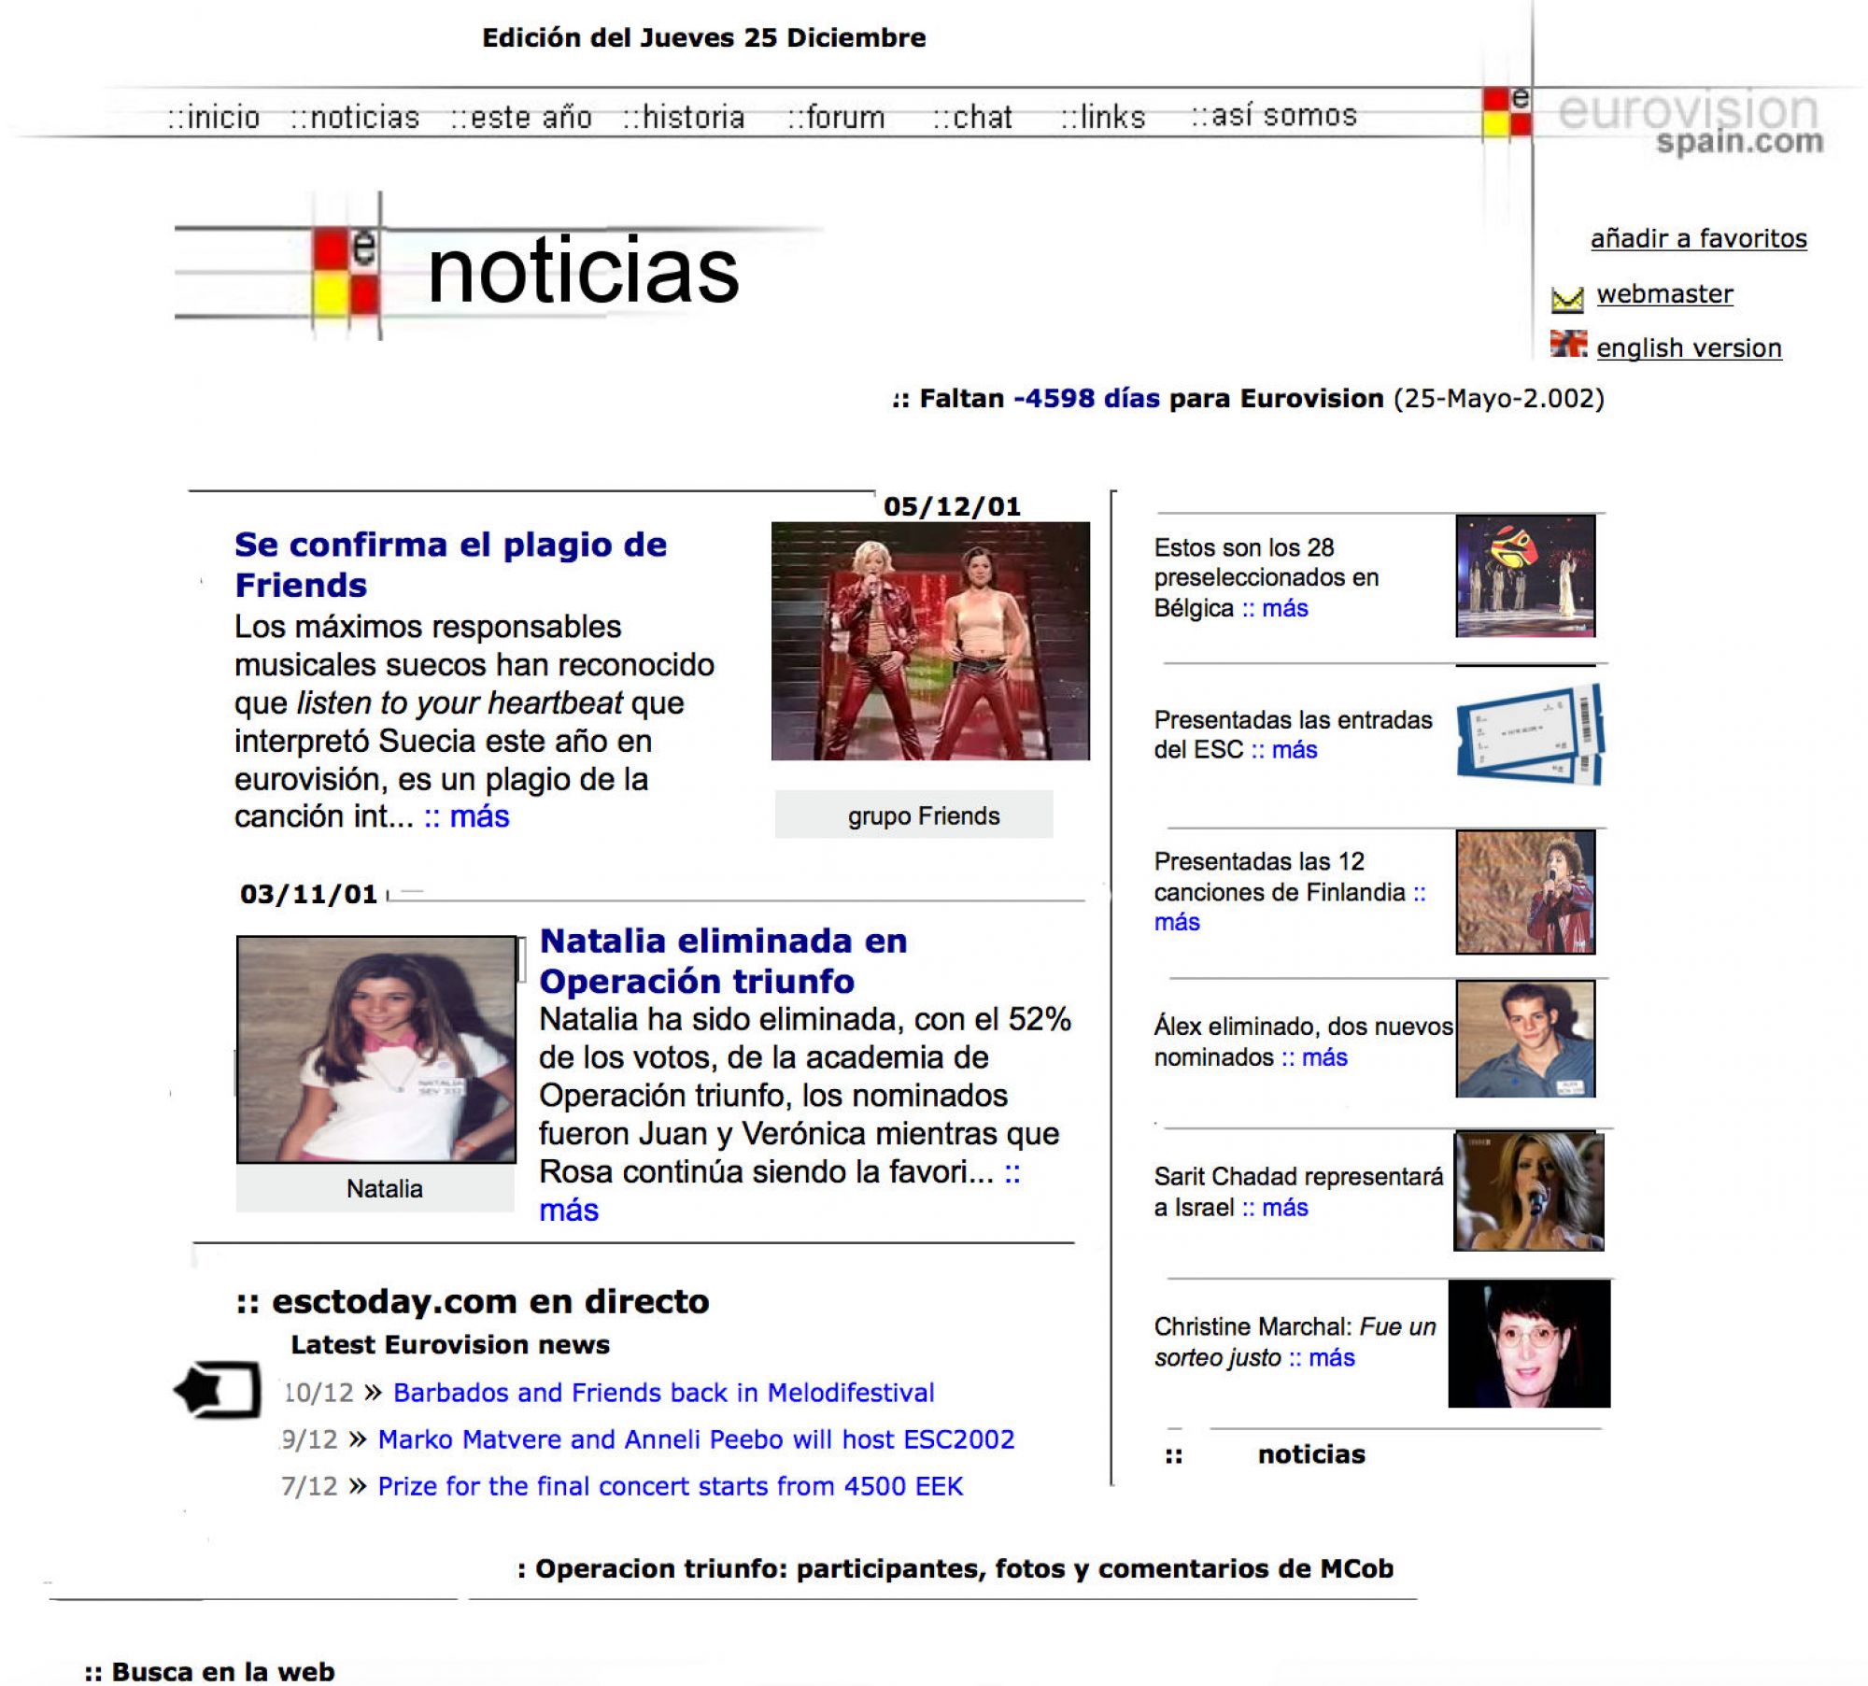Open grupo Friends stage photo
Viewport: 1868px width, 1686px height.
(x=930, y=641)
